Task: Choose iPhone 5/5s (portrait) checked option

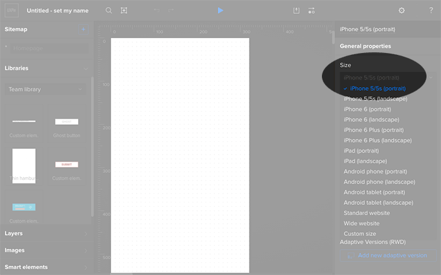Action: (375, 88)
